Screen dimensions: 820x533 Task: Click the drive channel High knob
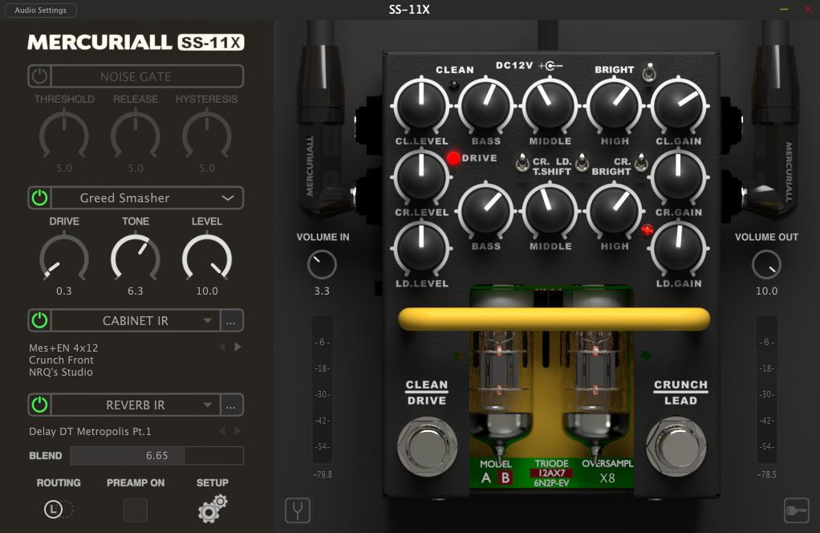(x=615, y=211)
